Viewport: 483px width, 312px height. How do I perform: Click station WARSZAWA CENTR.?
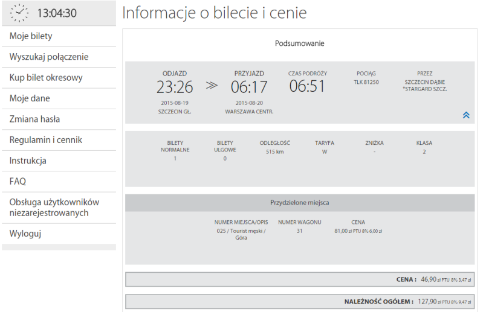pos(249,112)
